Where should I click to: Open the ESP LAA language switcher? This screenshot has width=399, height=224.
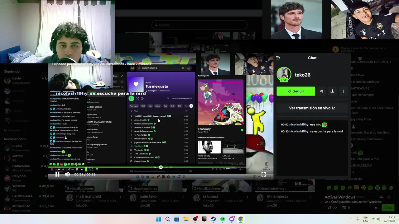tap(365, 219)
